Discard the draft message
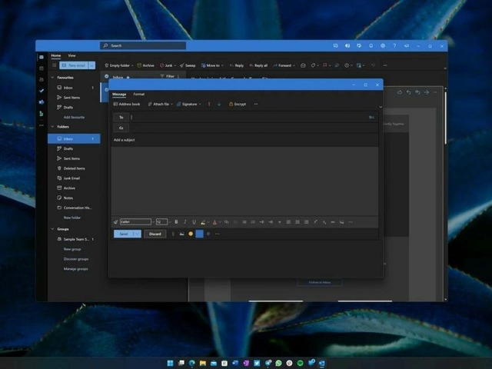Screen dimensions: 492x369 155,234
